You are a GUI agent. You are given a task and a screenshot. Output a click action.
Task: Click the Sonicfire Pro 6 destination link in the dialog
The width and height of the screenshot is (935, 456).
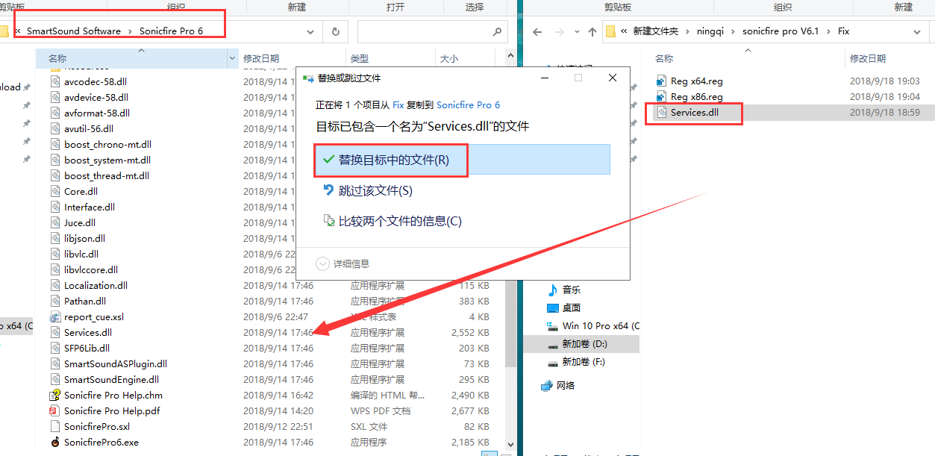point(468,105)
